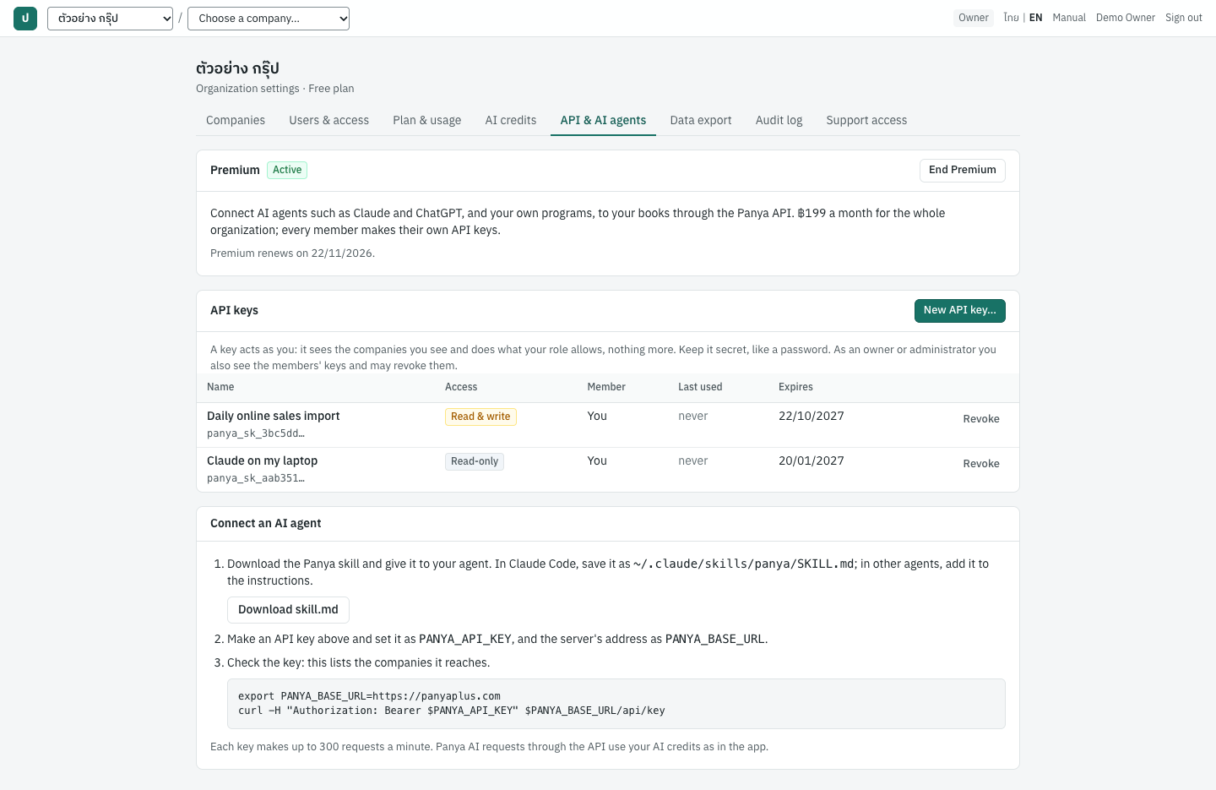This screenshot has height=790, width=1216.
Task: Click the 'Connect an AI agent' heading
Action: 265,523
